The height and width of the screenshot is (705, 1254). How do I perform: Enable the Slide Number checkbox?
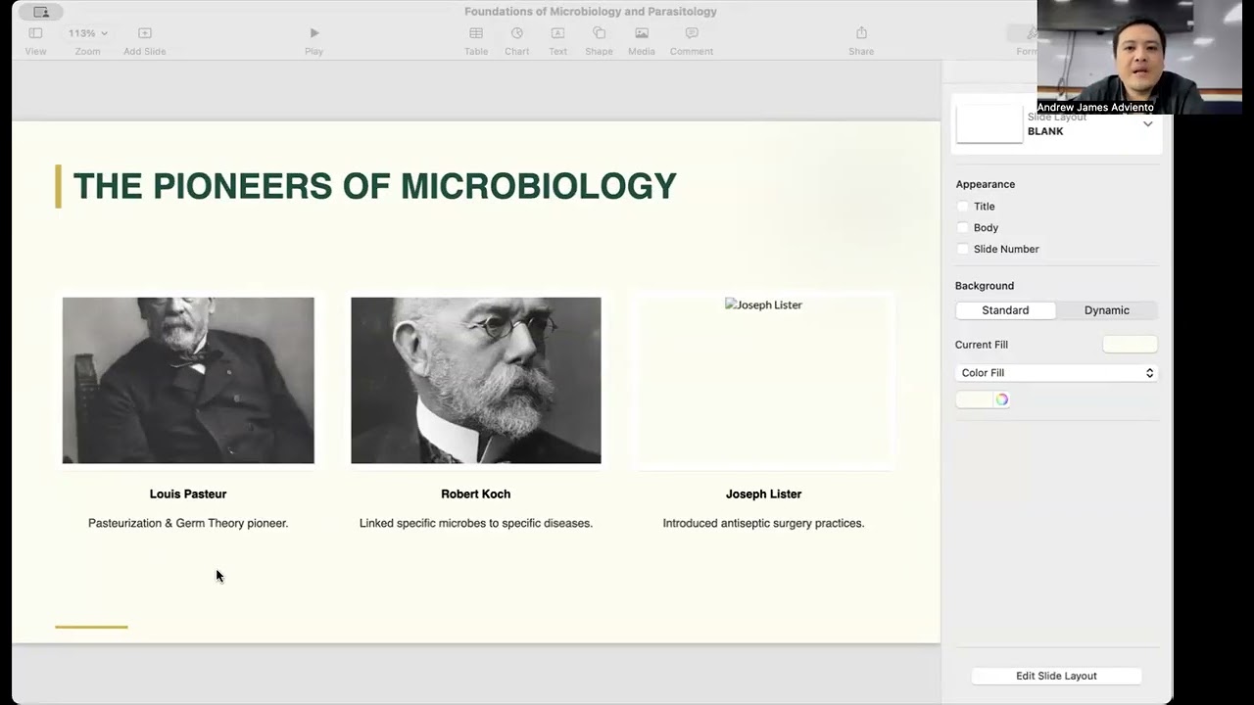[962, 250]
